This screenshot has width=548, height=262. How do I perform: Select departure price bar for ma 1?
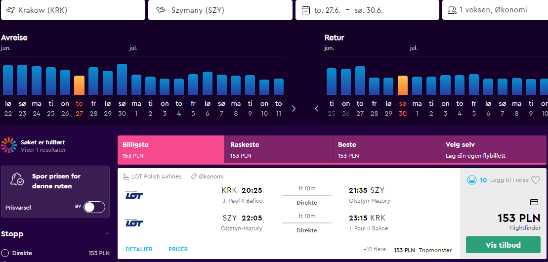tap(136, 85)
